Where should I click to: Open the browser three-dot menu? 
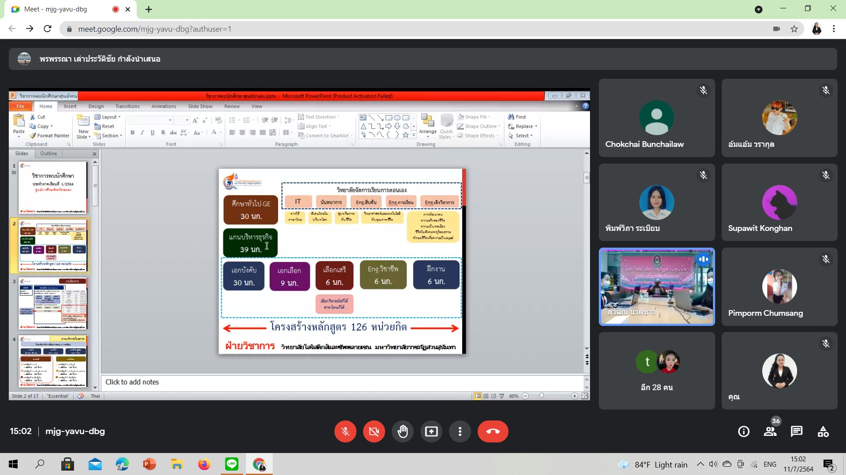[834, 29]
